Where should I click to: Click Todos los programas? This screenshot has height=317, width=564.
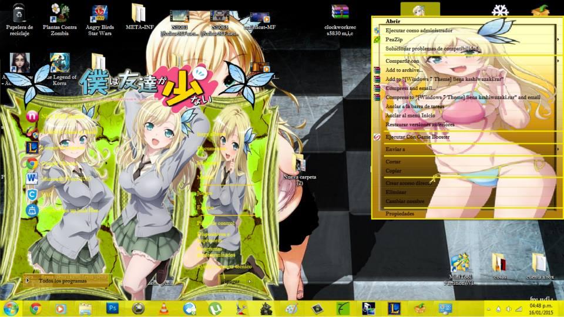pyautogui.click(x=62, y=281)
